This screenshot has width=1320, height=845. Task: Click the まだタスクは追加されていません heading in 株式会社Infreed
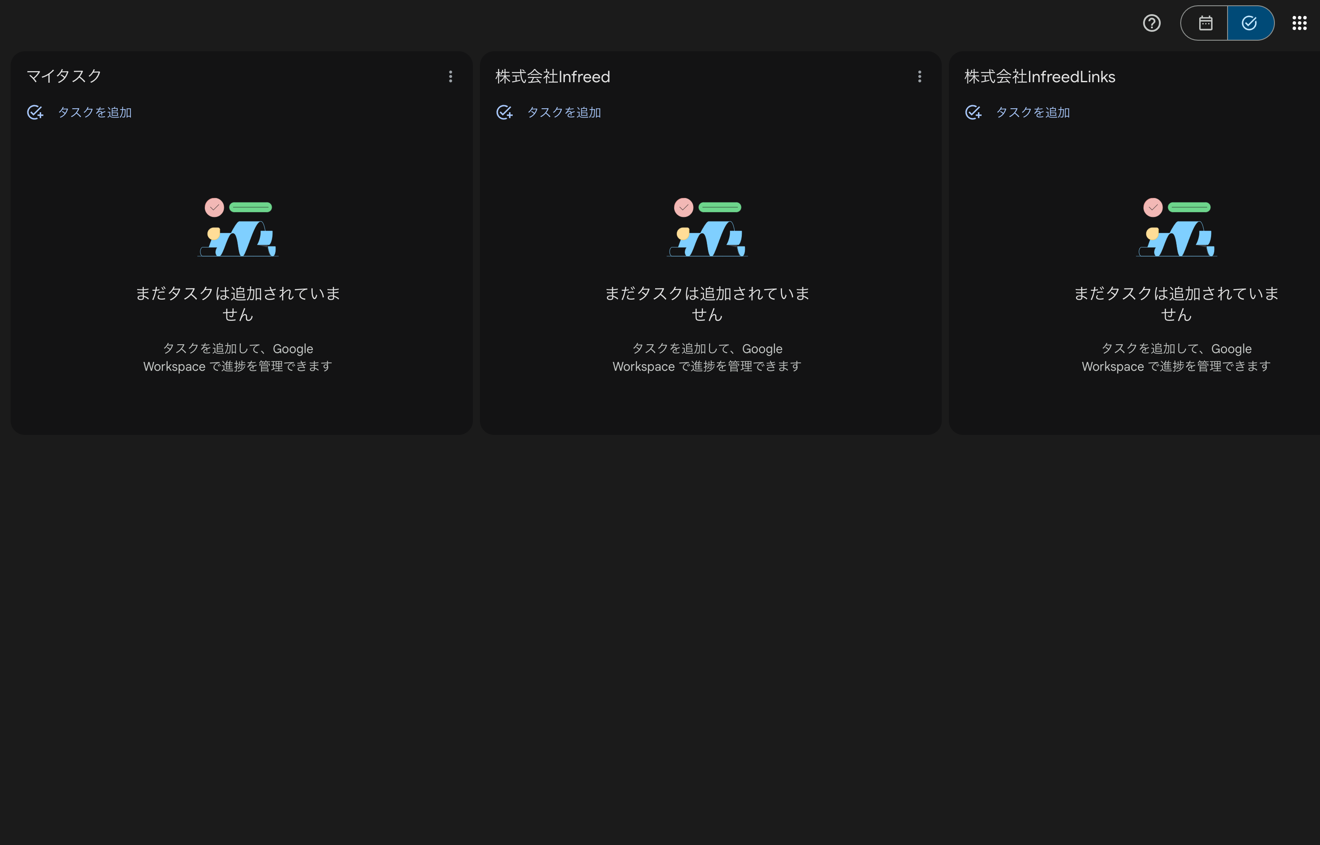(x=707, y=304)
